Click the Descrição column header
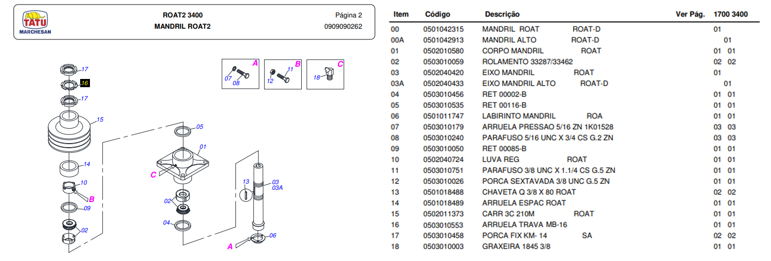Image resolution: width=771 pixels, height=261 pixels. coord(502,14)
